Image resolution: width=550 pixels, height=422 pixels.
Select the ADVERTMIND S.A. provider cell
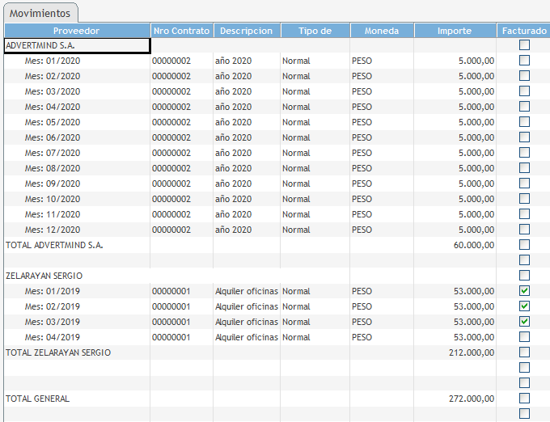click(x=77, y=46)
